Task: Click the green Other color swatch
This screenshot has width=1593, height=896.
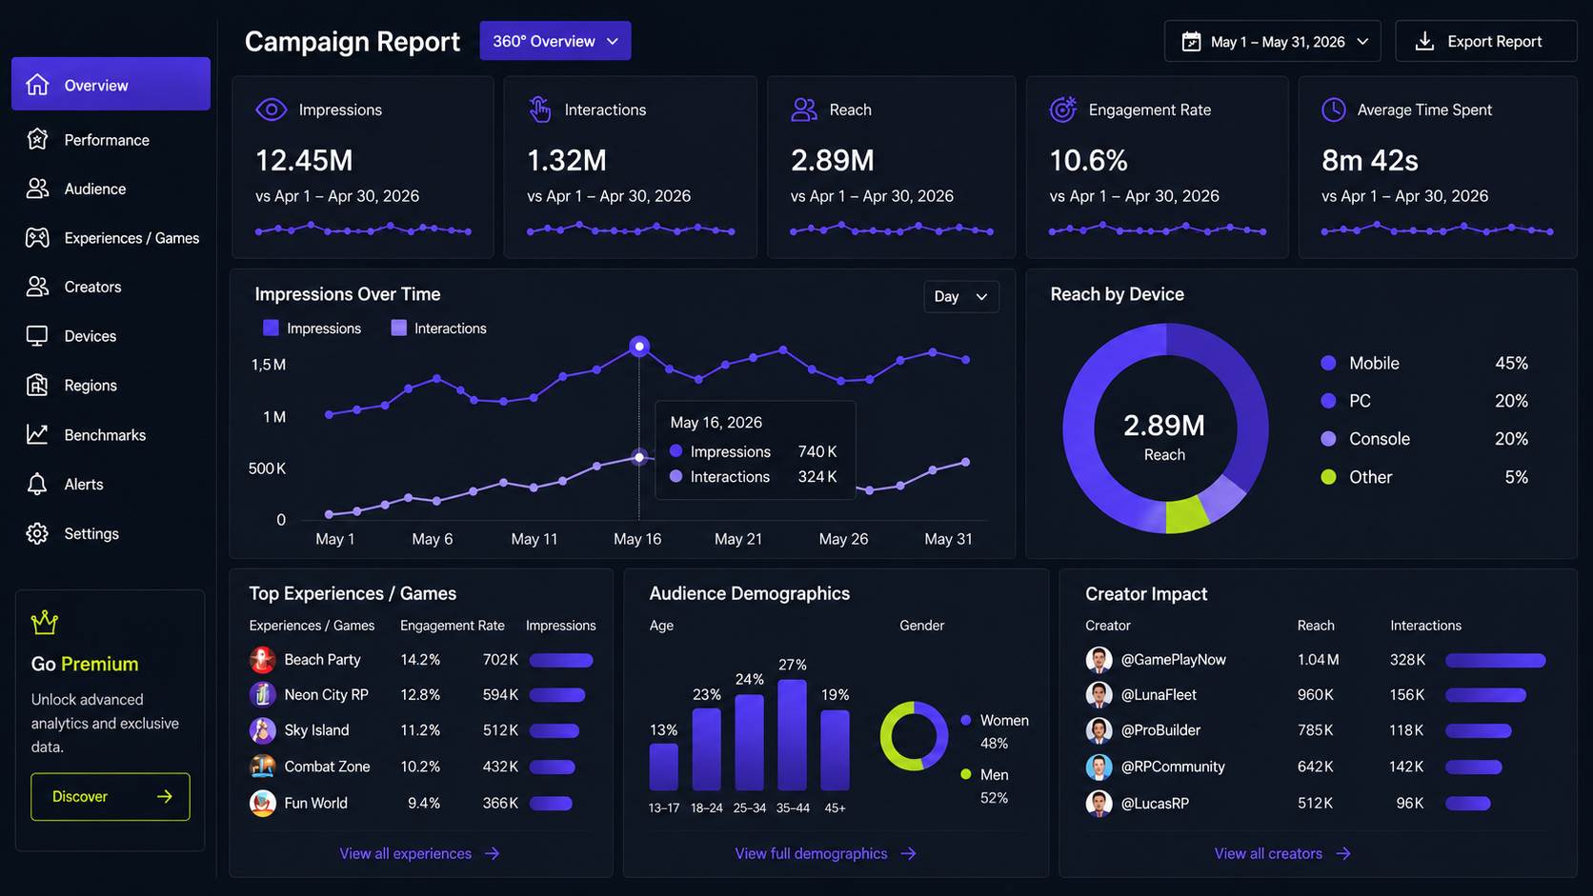Action: (1328, 477)
